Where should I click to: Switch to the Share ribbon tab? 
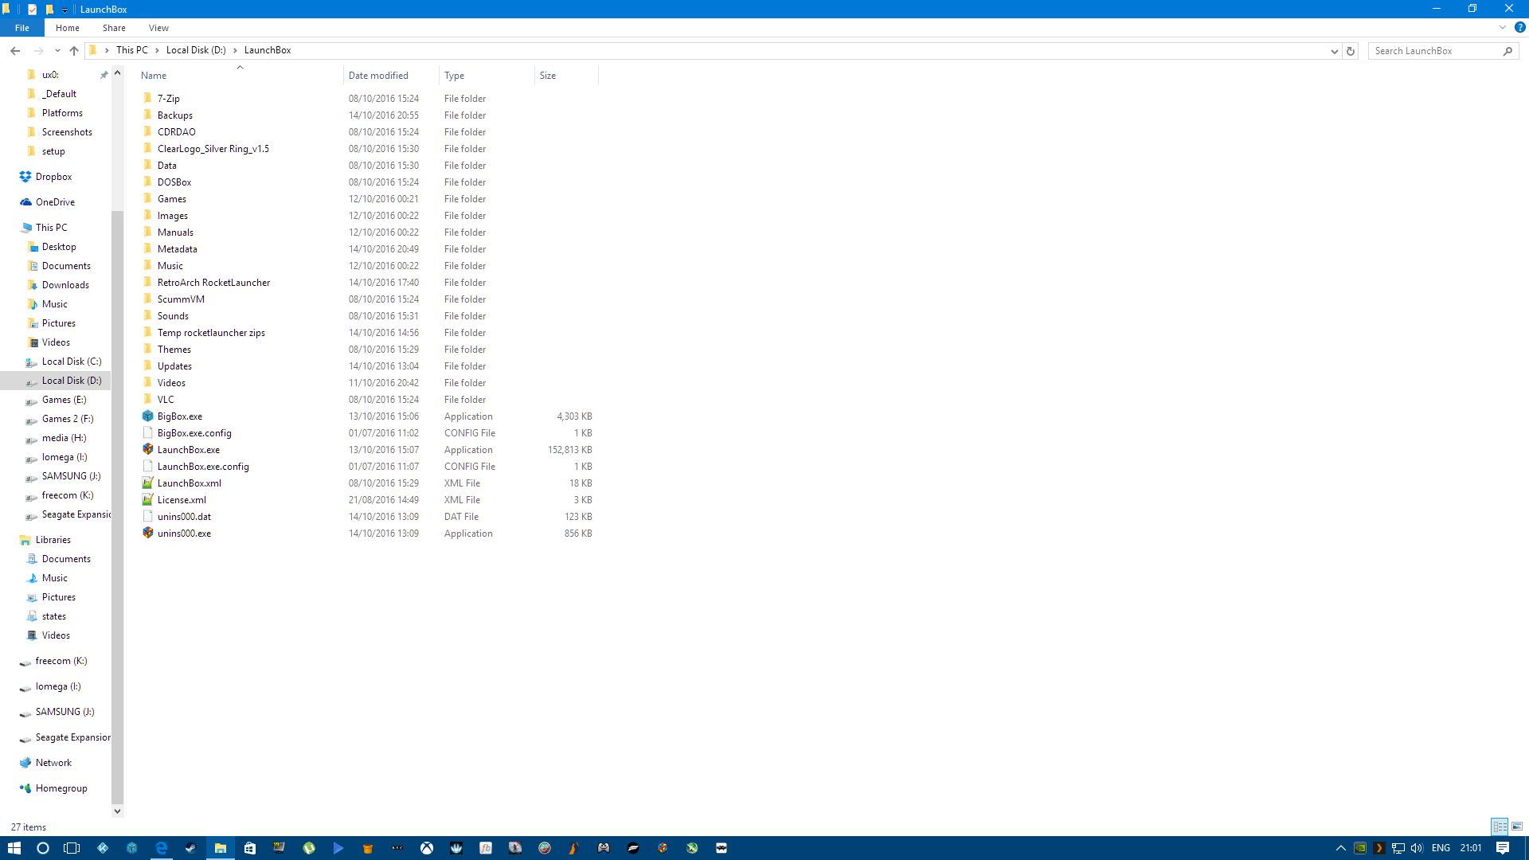(x=114, y=28)
